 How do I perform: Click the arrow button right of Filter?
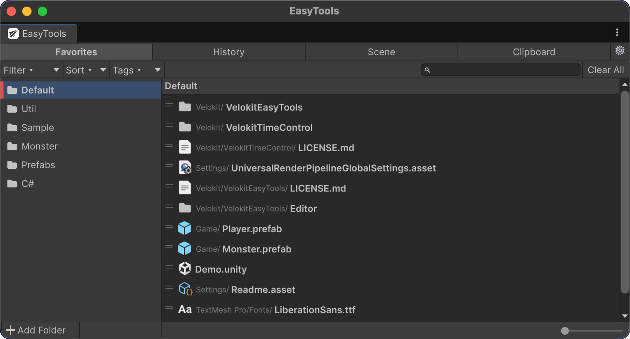[x=56, y=70]
